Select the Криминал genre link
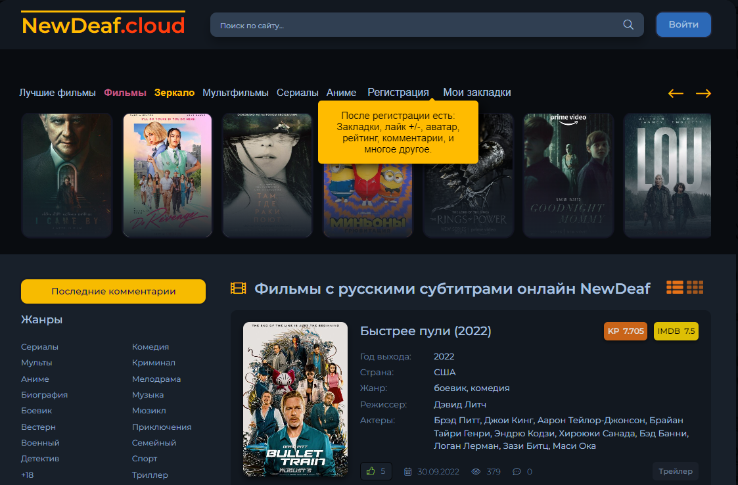738x485 pixels. click(153, 363)
